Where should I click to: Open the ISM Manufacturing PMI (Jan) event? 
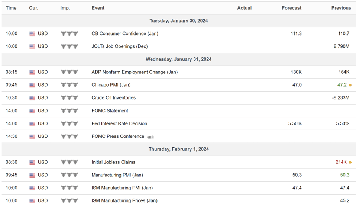(x=122, y=188)
